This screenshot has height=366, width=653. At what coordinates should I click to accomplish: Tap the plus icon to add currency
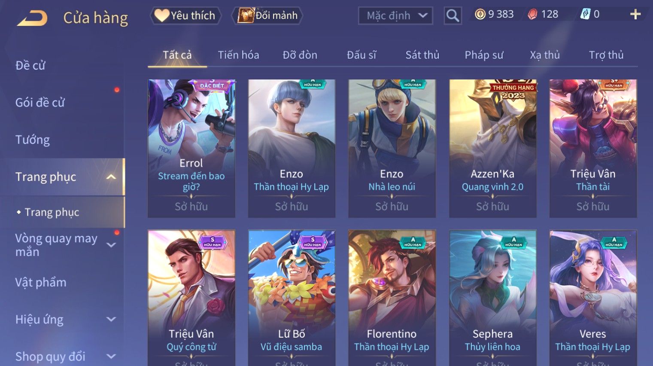point(635,15)
